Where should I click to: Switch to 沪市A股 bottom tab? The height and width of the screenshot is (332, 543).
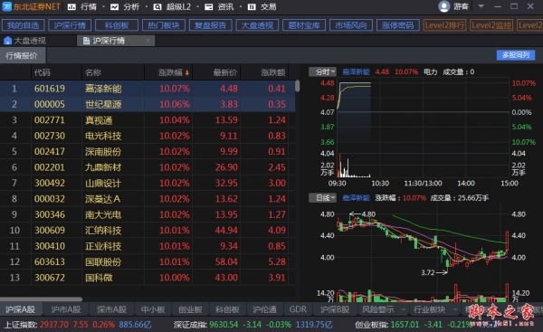click(66, 309)
